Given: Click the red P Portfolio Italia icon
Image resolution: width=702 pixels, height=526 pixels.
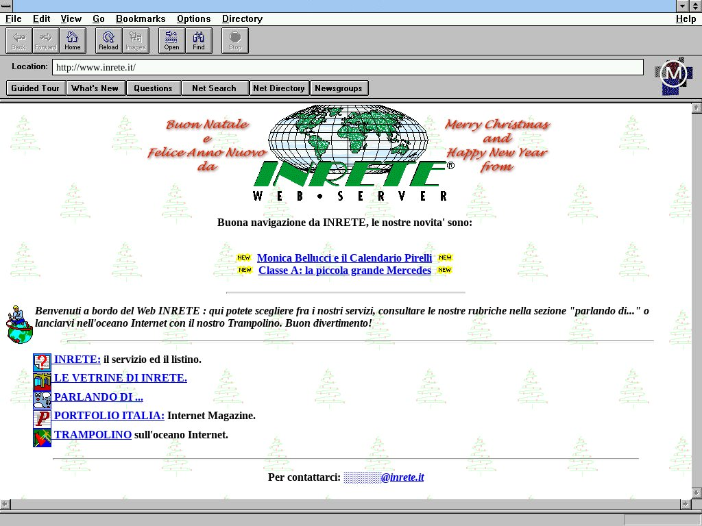Looking at the screenshot, I should point(42,418).
